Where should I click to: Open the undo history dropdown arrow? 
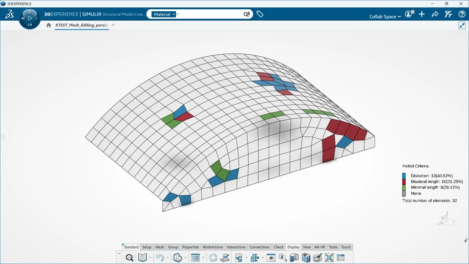point(168,258)
